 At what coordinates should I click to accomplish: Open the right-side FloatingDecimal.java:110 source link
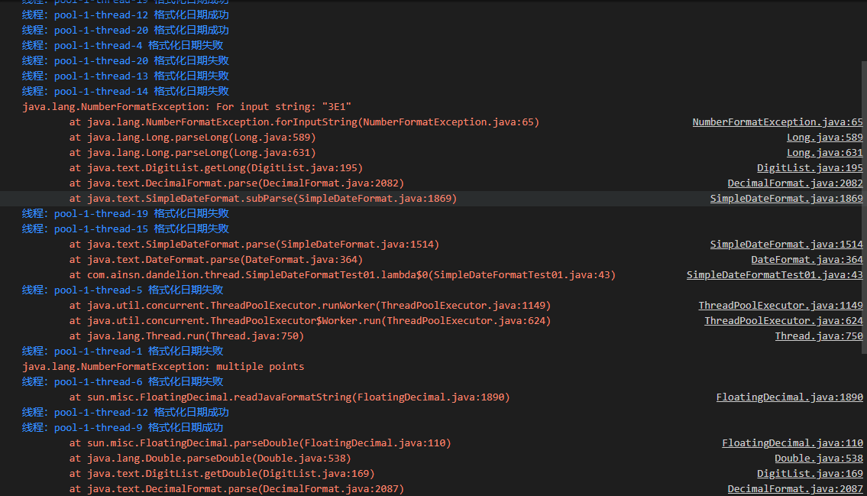tap(792, 443)
